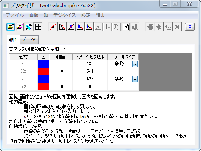Minimize the digitizer window

click(x=165, y=4)
